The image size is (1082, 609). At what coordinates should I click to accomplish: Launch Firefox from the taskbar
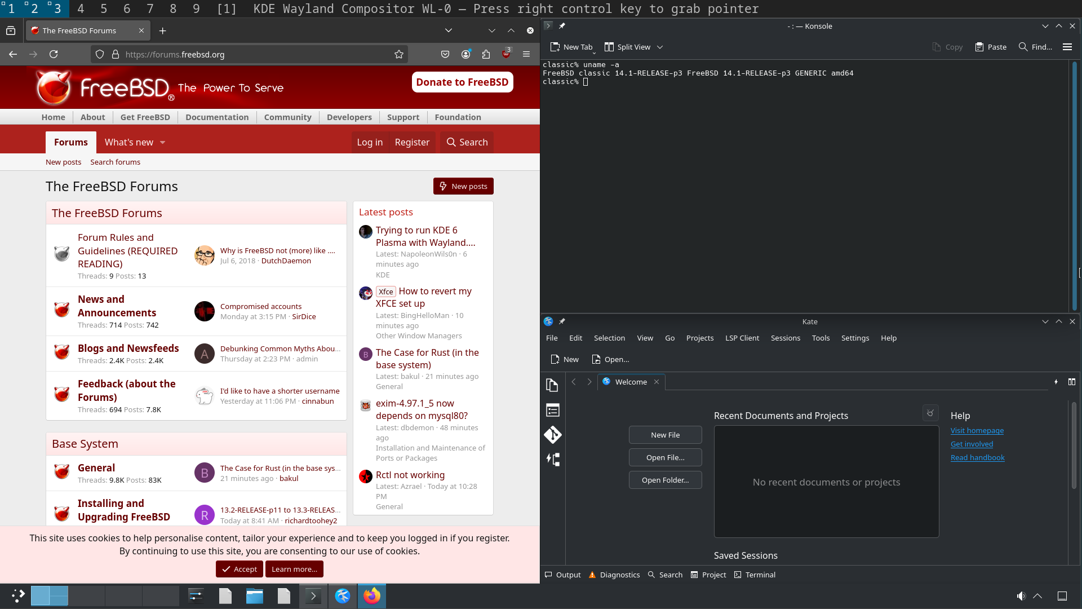tap(372, 596)
